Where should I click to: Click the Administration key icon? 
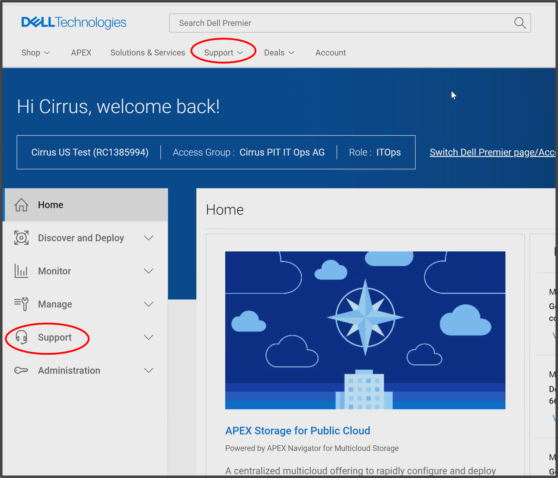coord(21,370)
